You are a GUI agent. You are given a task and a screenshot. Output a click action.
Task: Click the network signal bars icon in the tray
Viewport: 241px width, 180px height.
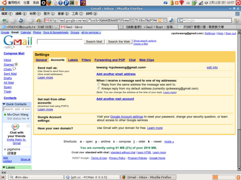click(x=201, y=3)
